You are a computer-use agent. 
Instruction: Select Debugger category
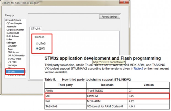[11, 43]
